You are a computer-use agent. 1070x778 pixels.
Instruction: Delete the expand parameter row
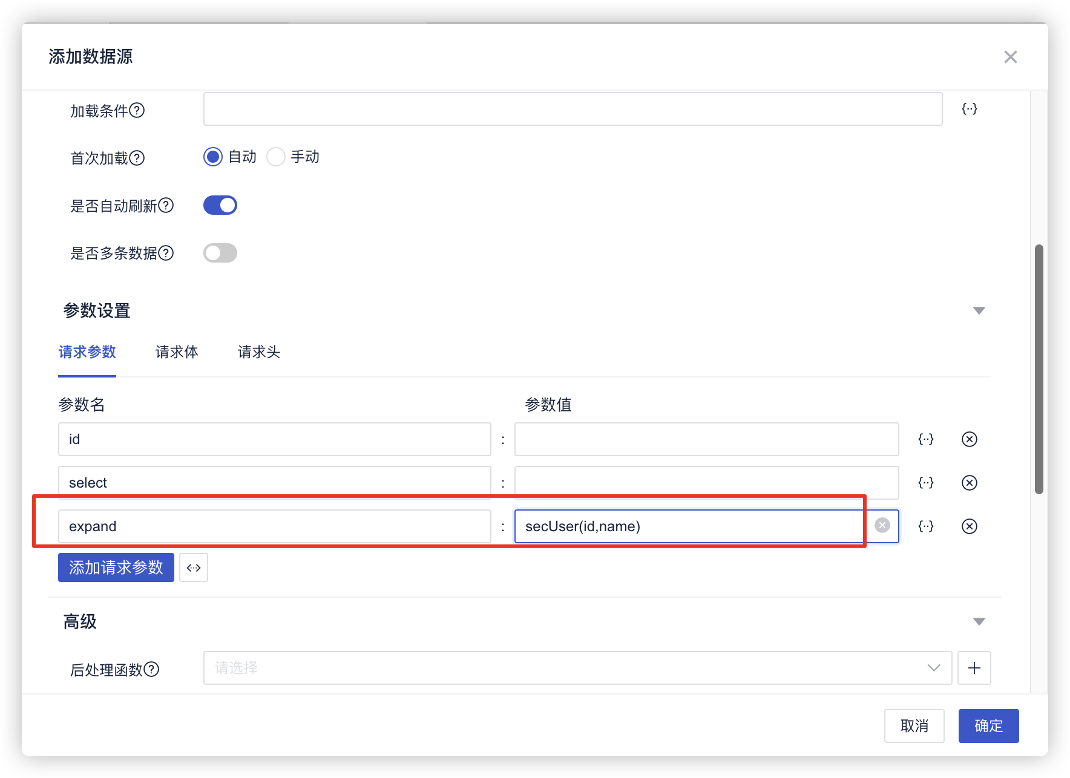(x=969, y=526)
